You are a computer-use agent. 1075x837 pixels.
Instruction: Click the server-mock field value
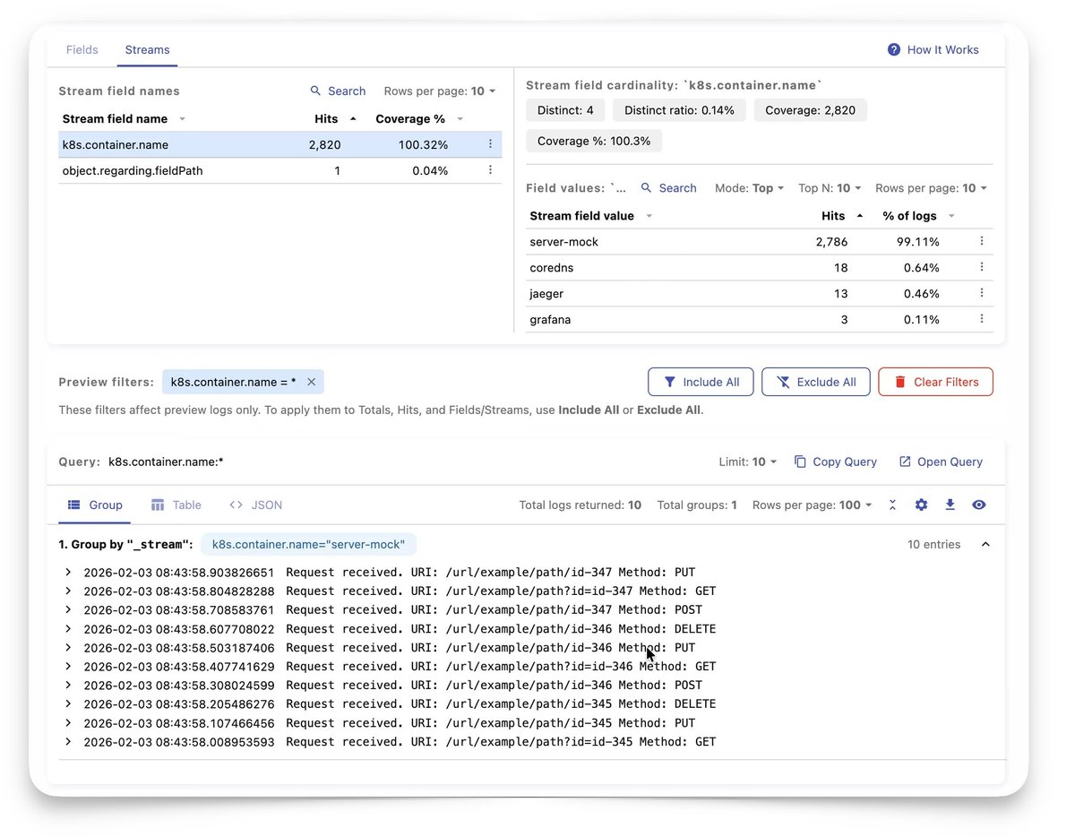(x=563, y=241)
